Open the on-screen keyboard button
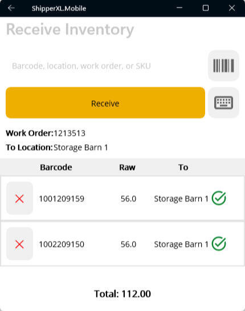The image size is (245, 311). (223, 103)
